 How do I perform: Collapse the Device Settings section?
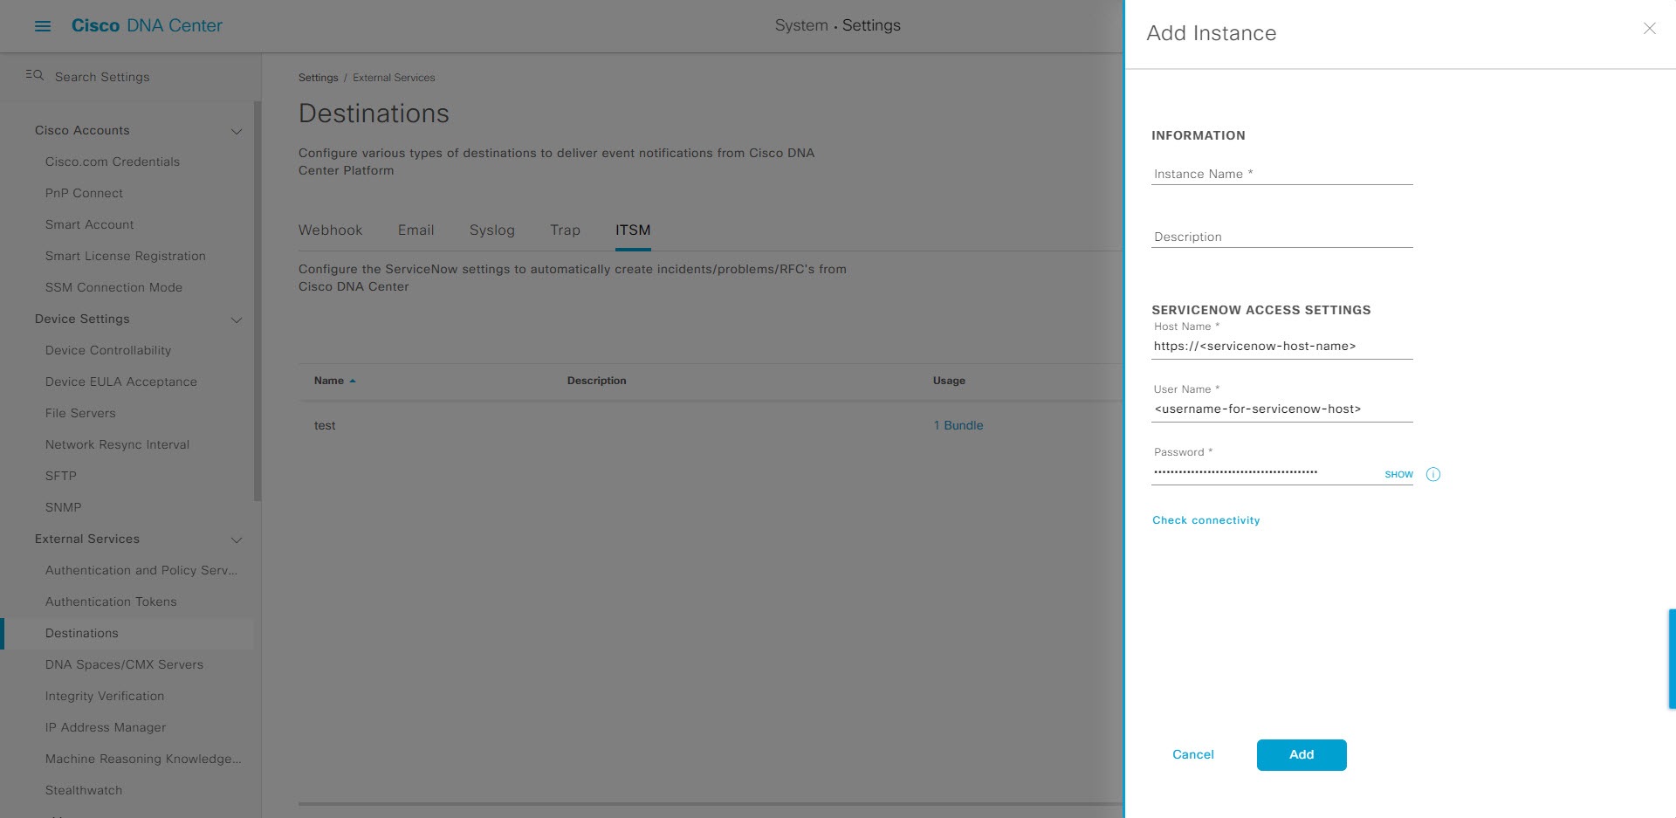236,320
